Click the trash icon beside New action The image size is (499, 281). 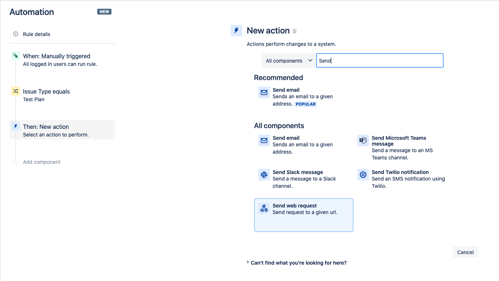(295, 31)
